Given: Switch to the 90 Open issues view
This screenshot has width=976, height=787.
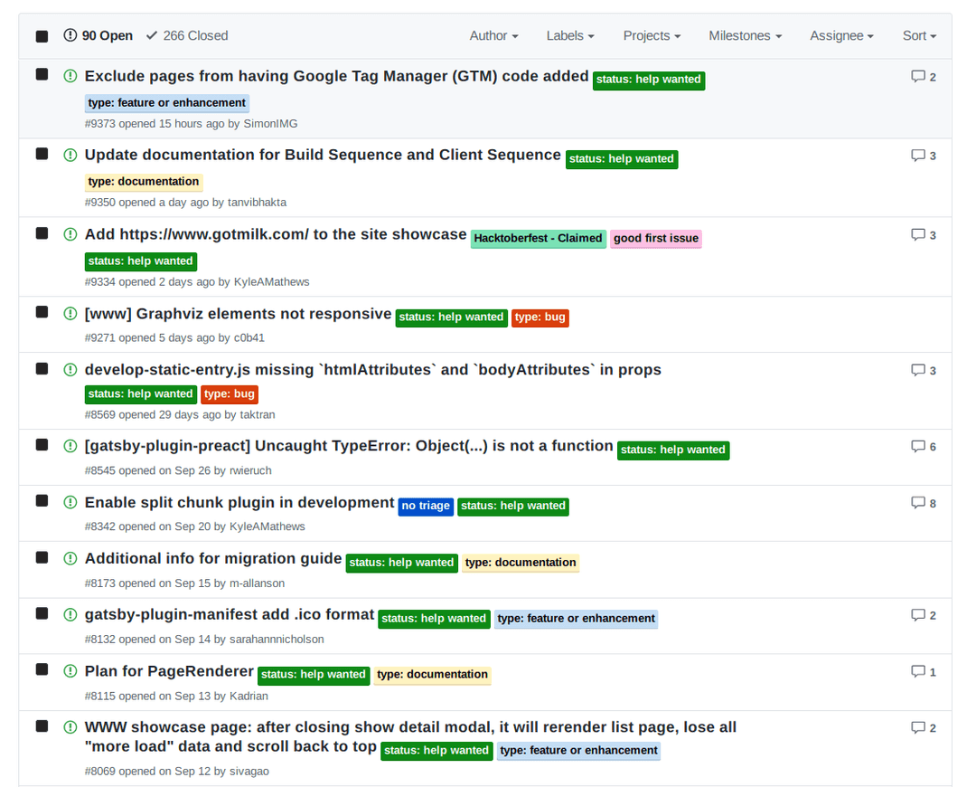Looking at the screenshot, I should pyautogui.click(x=99, y=36).
